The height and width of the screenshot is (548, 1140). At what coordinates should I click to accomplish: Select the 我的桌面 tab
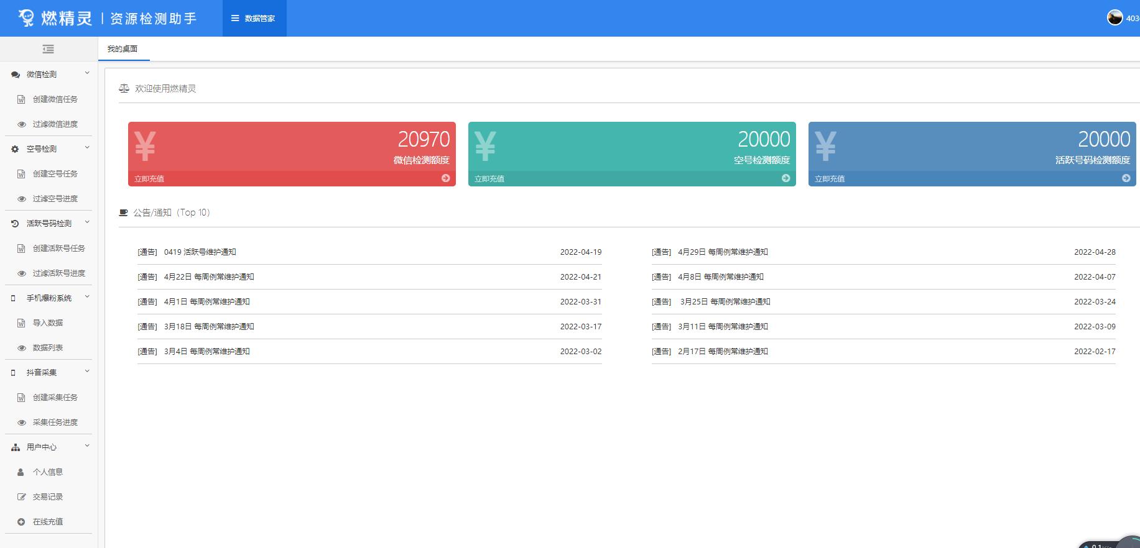[x=123, y=49]
